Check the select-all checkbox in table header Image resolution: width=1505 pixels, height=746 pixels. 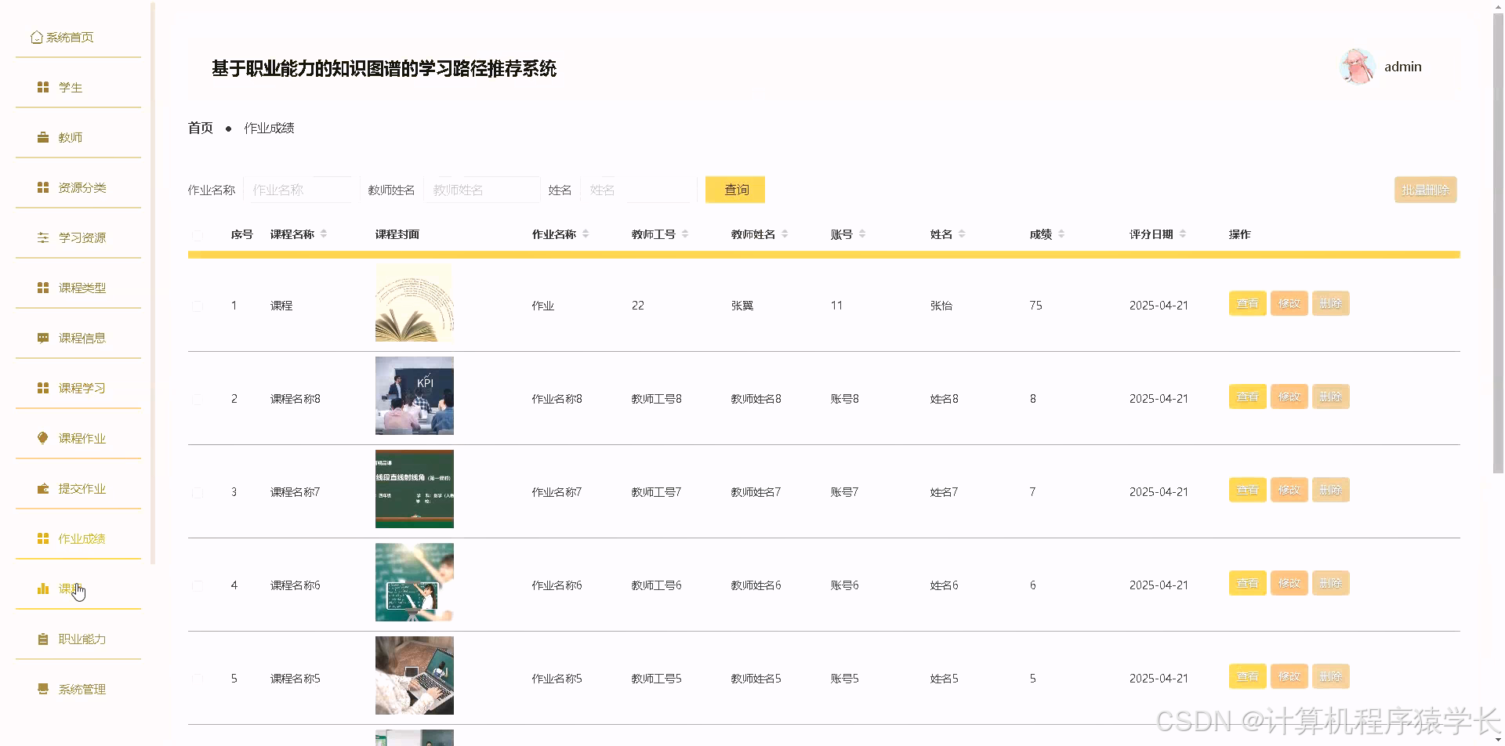198,234
